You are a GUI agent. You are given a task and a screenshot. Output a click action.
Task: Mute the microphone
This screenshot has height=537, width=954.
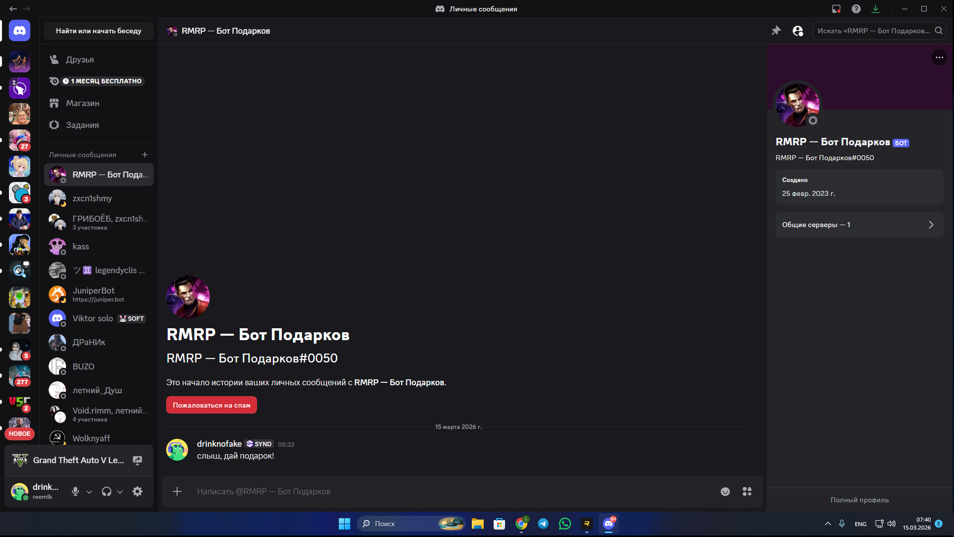pos(75,491)
